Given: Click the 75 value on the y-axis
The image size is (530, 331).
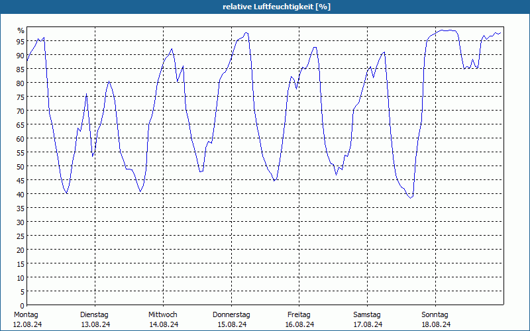Looking at the screenshot, I should (21, 97).
